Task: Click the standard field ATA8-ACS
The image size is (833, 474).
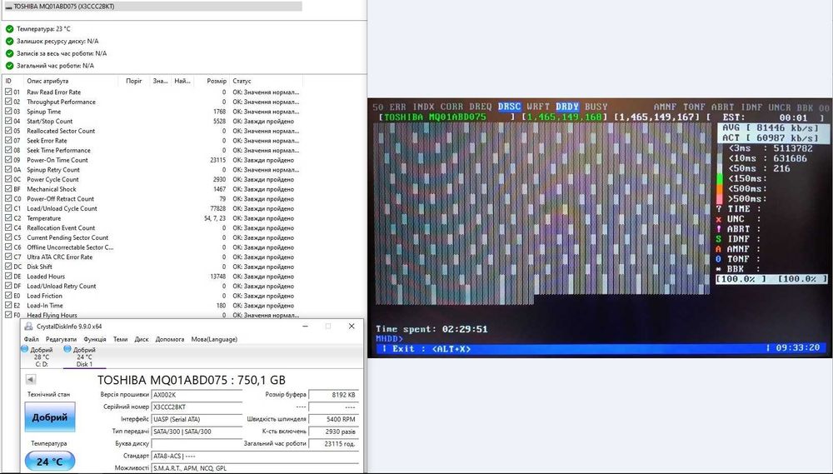Action: pos(255,456)
